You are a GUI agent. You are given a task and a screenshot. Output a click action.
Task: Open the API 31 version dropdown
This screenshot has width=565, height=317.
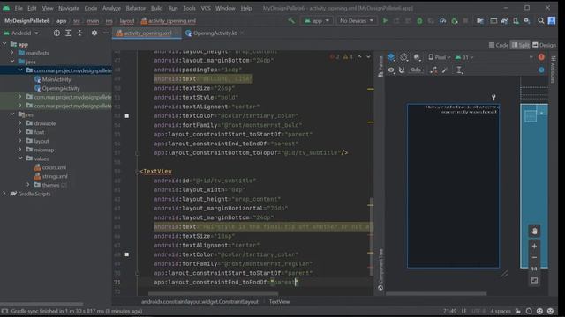(464, 57)
